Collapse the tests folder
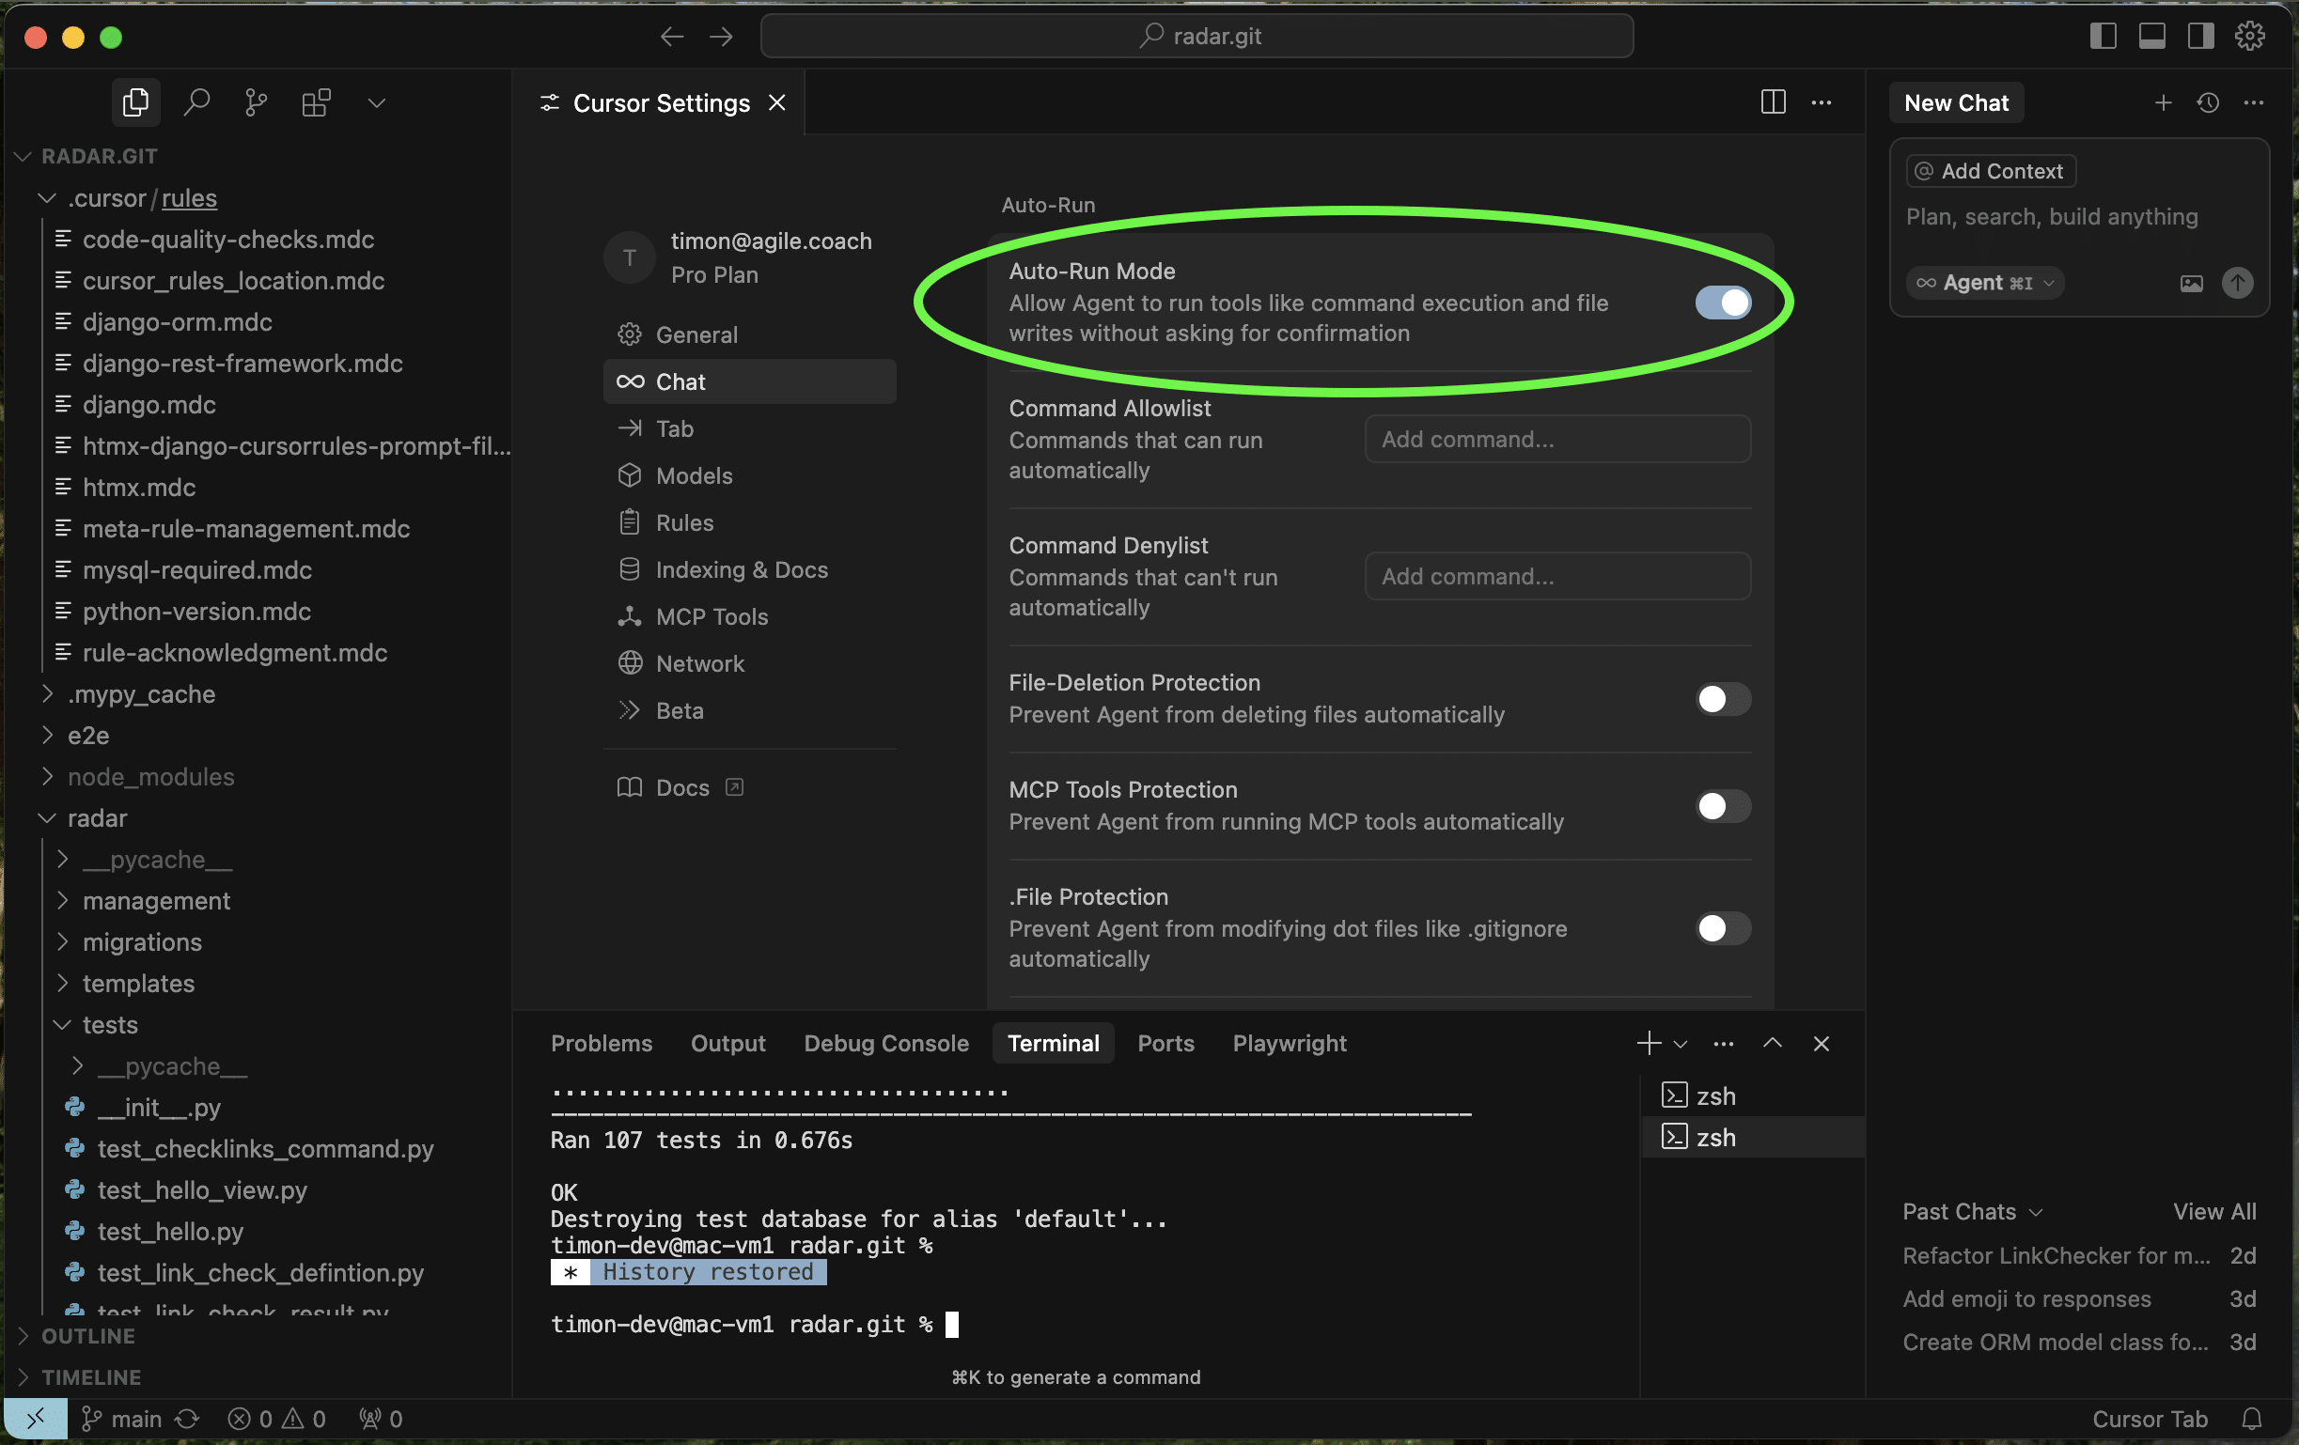This screenshot has height=1445, width=2299. (110, 1024)
